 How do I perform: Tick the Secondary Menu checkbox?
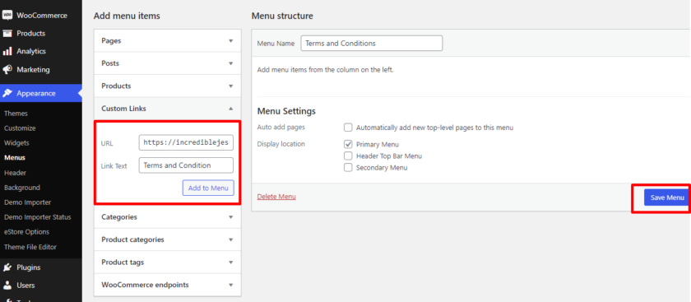(348, 168)
